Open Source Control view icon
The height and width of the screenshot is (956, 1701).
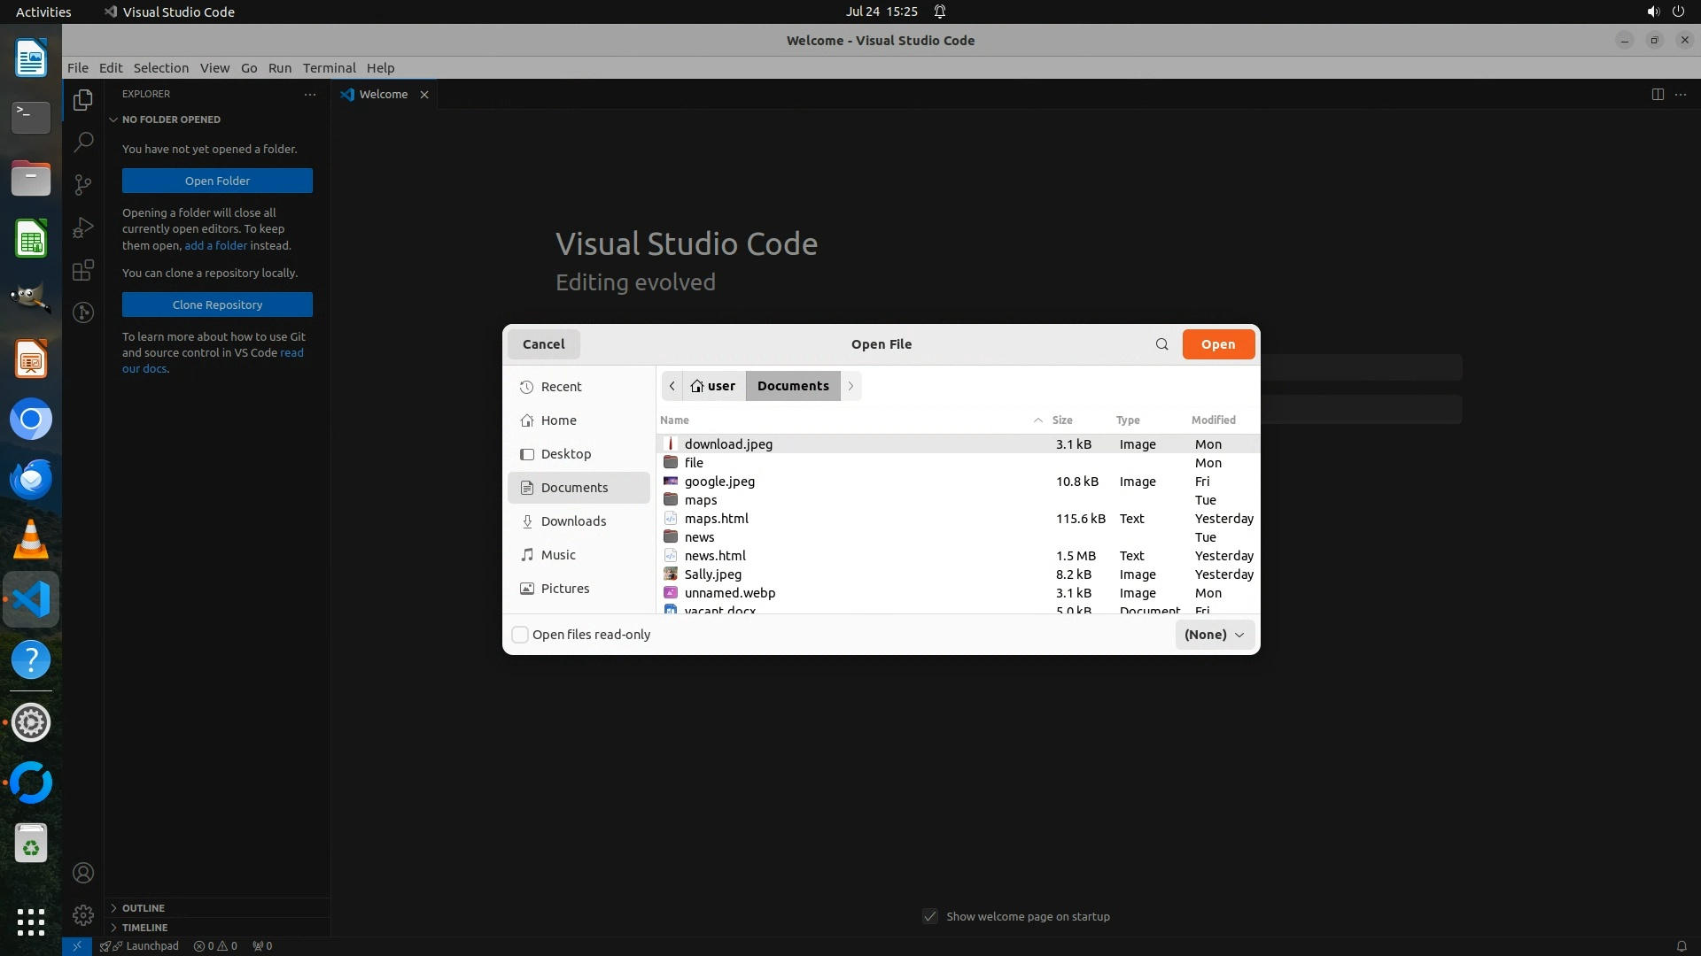[x=83, y=184]
